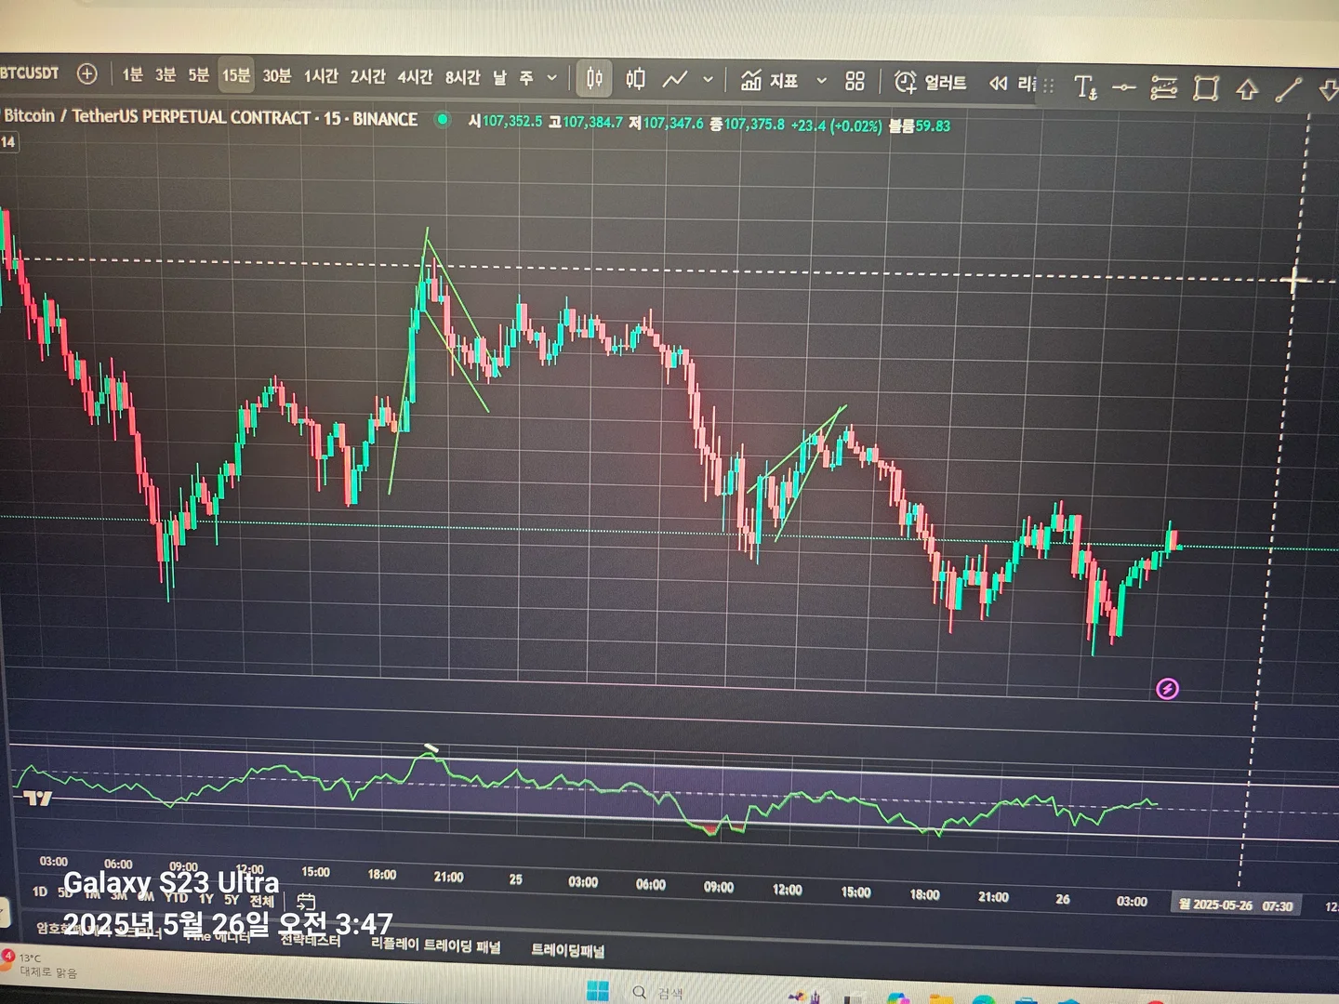Switch interval to 1시간

(321, 76)
